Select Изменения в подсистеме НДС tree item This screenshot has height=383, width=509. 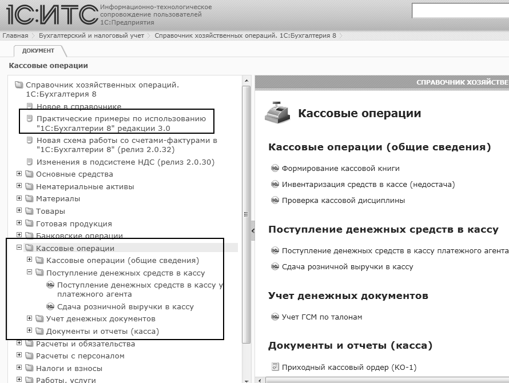click(x=125, y=162)
